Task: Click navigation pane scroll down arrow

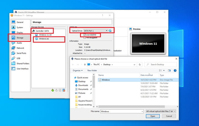Action: pyautogui.click(x=94, y=107)
